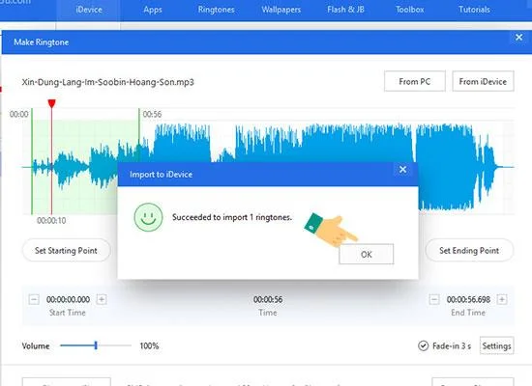Click the 100% volume value
This screenshot has height=386, width=532.
[x=149, y=345]
